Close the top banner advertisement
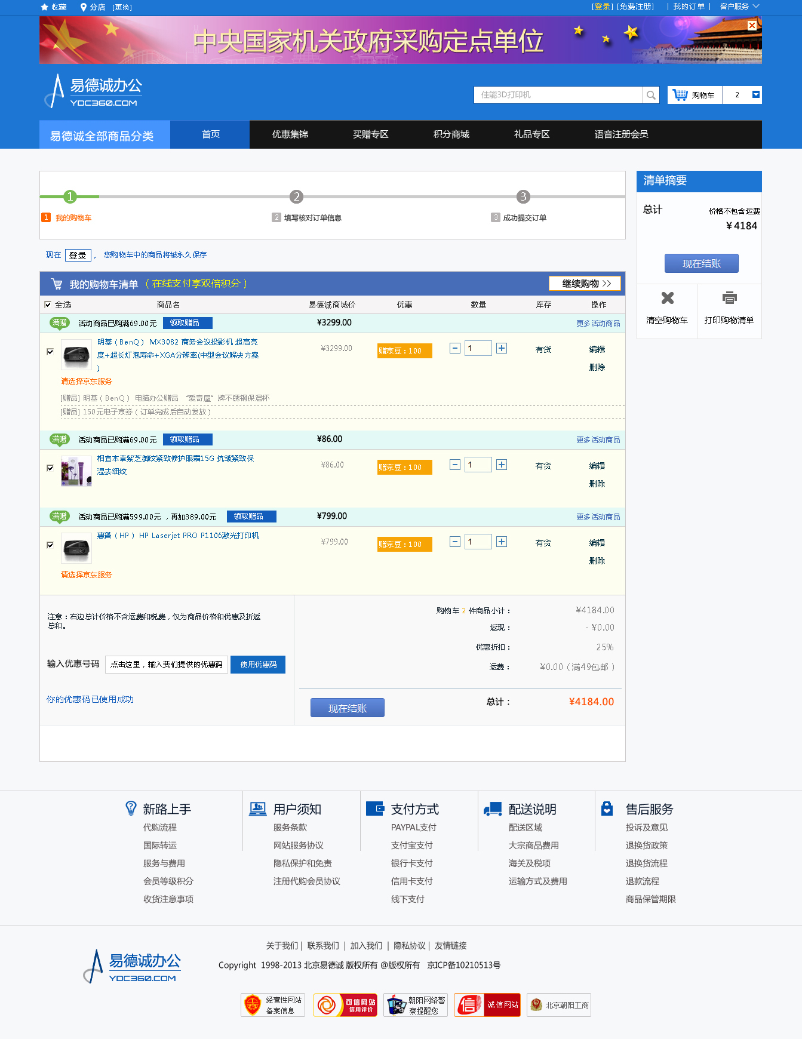The height and width of the screenshot is (1039, 802). (x=752, y=25)
